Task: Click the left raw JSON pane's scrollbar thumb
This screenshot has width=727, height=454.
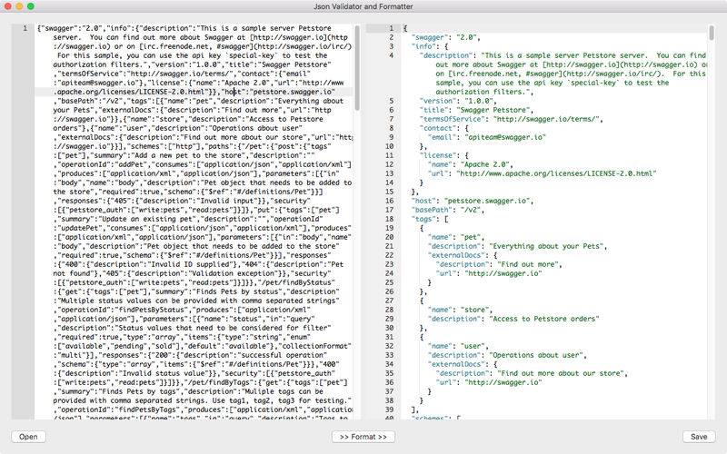Action: (x=357, y=67)
